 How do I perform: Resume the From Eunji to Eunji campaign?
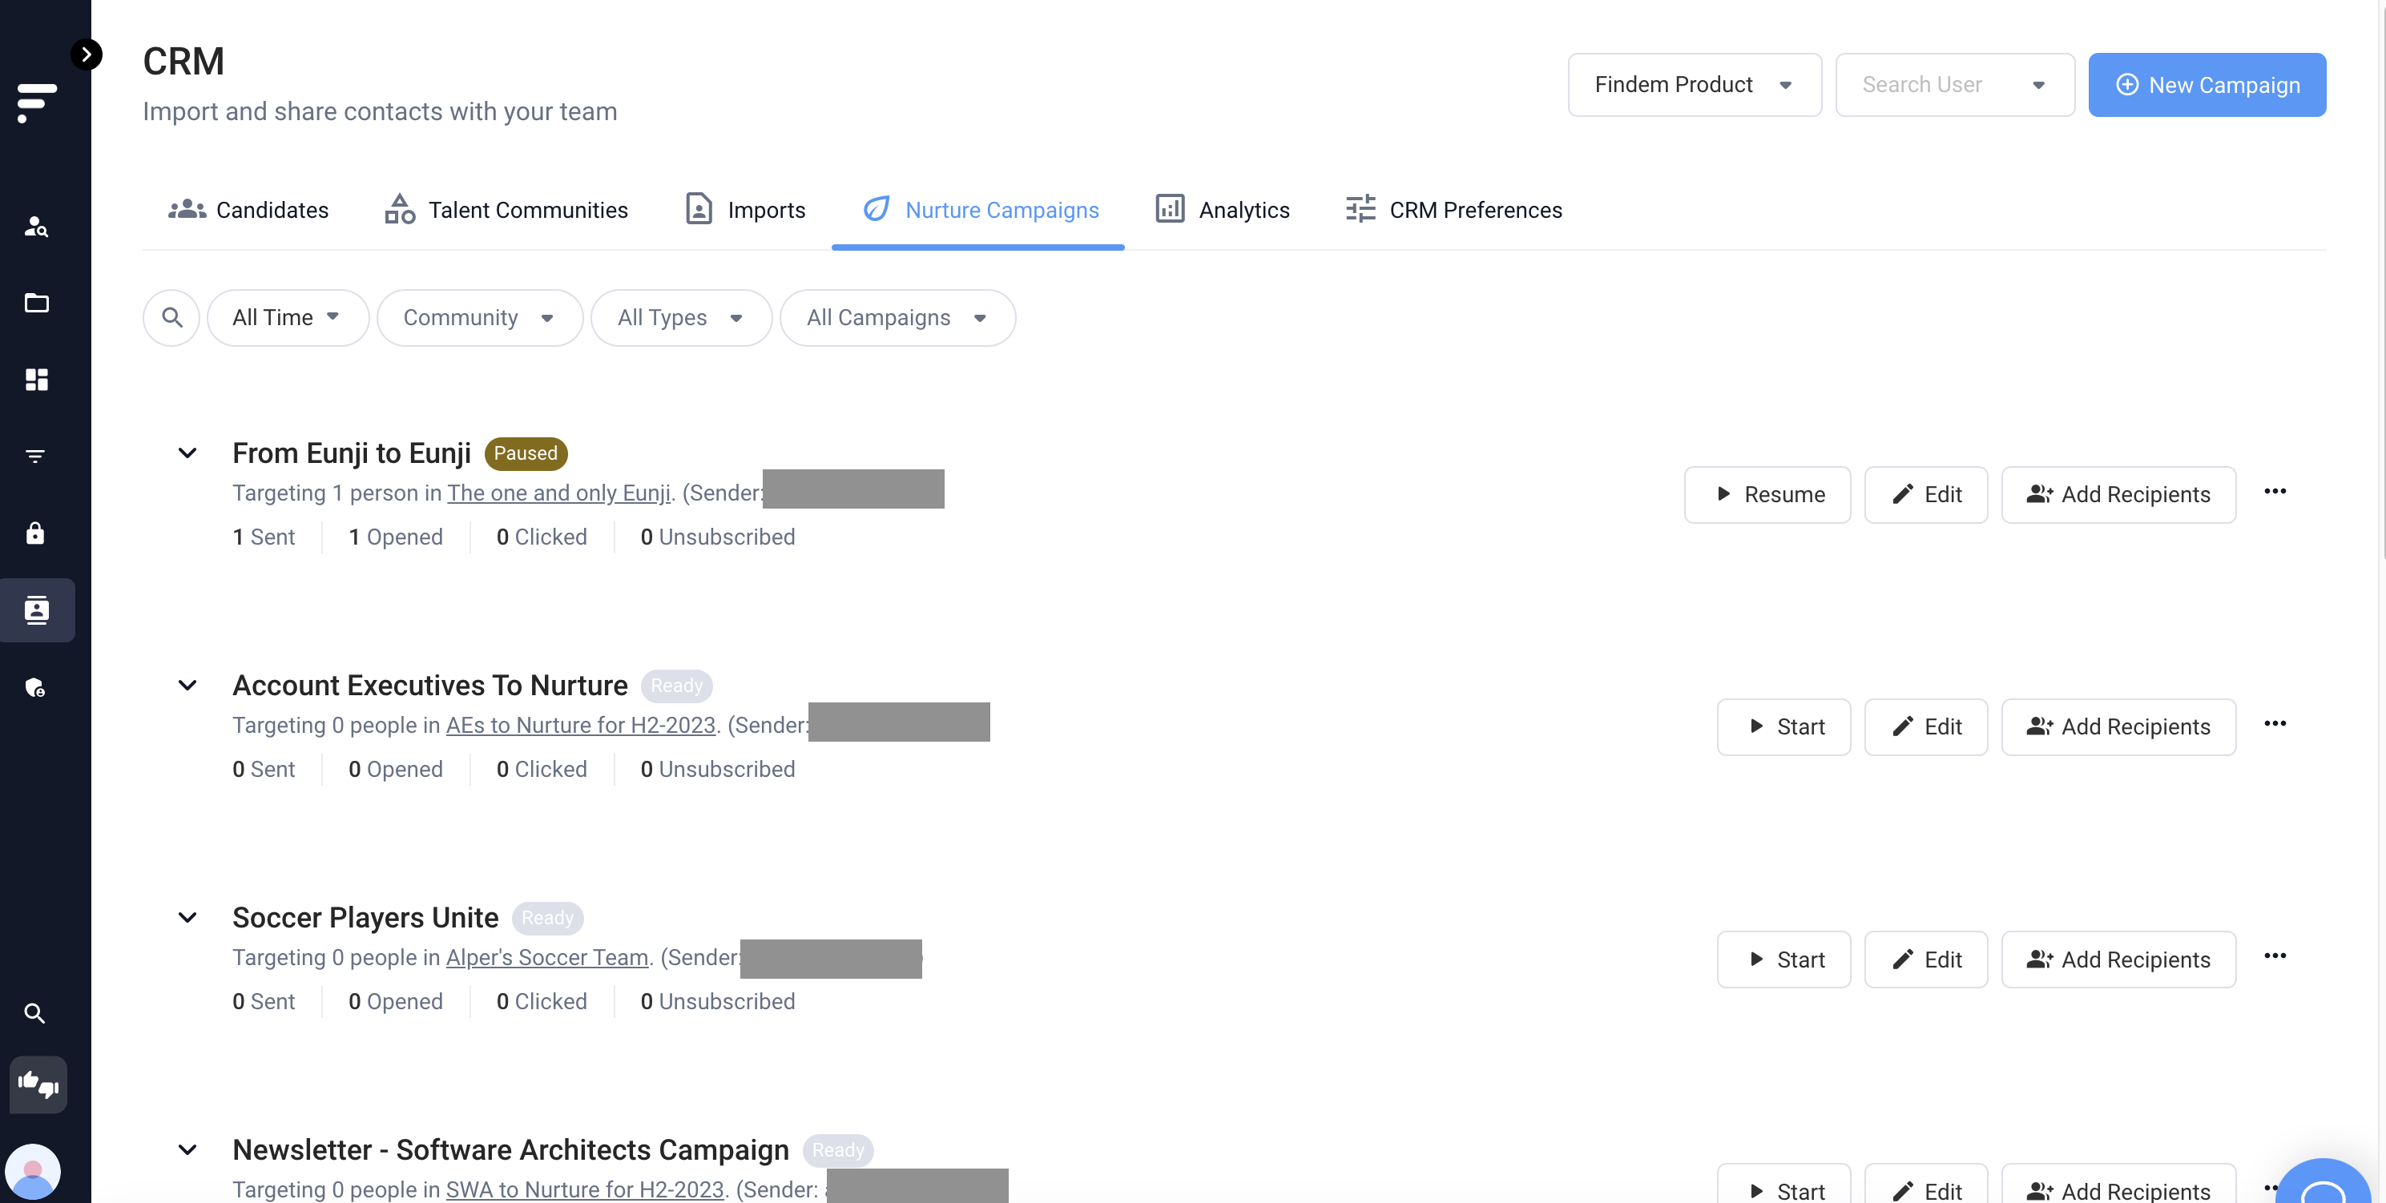pos(1767,494)
